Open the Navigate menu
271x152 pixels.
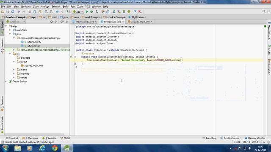point(26,7)
